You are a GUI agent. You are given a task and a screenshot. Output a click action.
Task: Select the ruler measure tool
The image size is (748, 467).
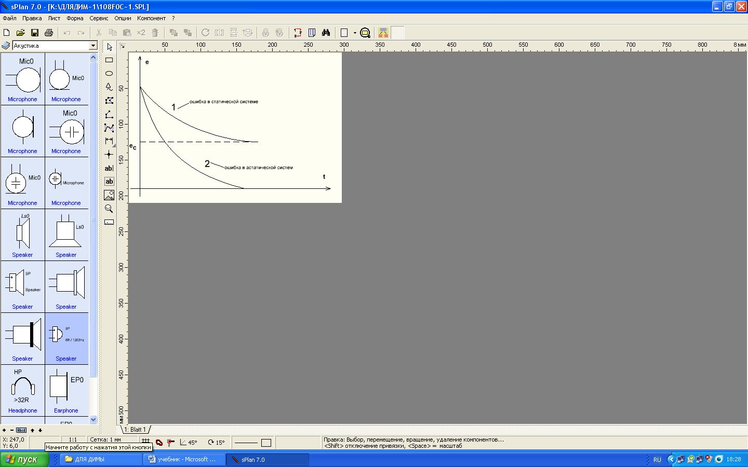[109, 222]
